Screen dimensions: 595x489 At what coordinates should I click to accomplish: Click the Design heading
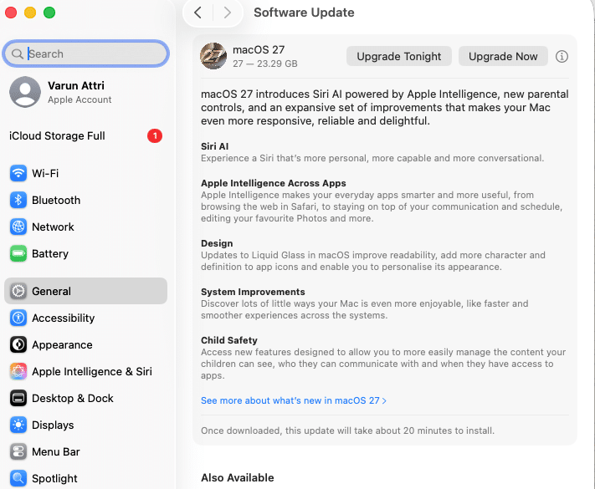[217, 243]
